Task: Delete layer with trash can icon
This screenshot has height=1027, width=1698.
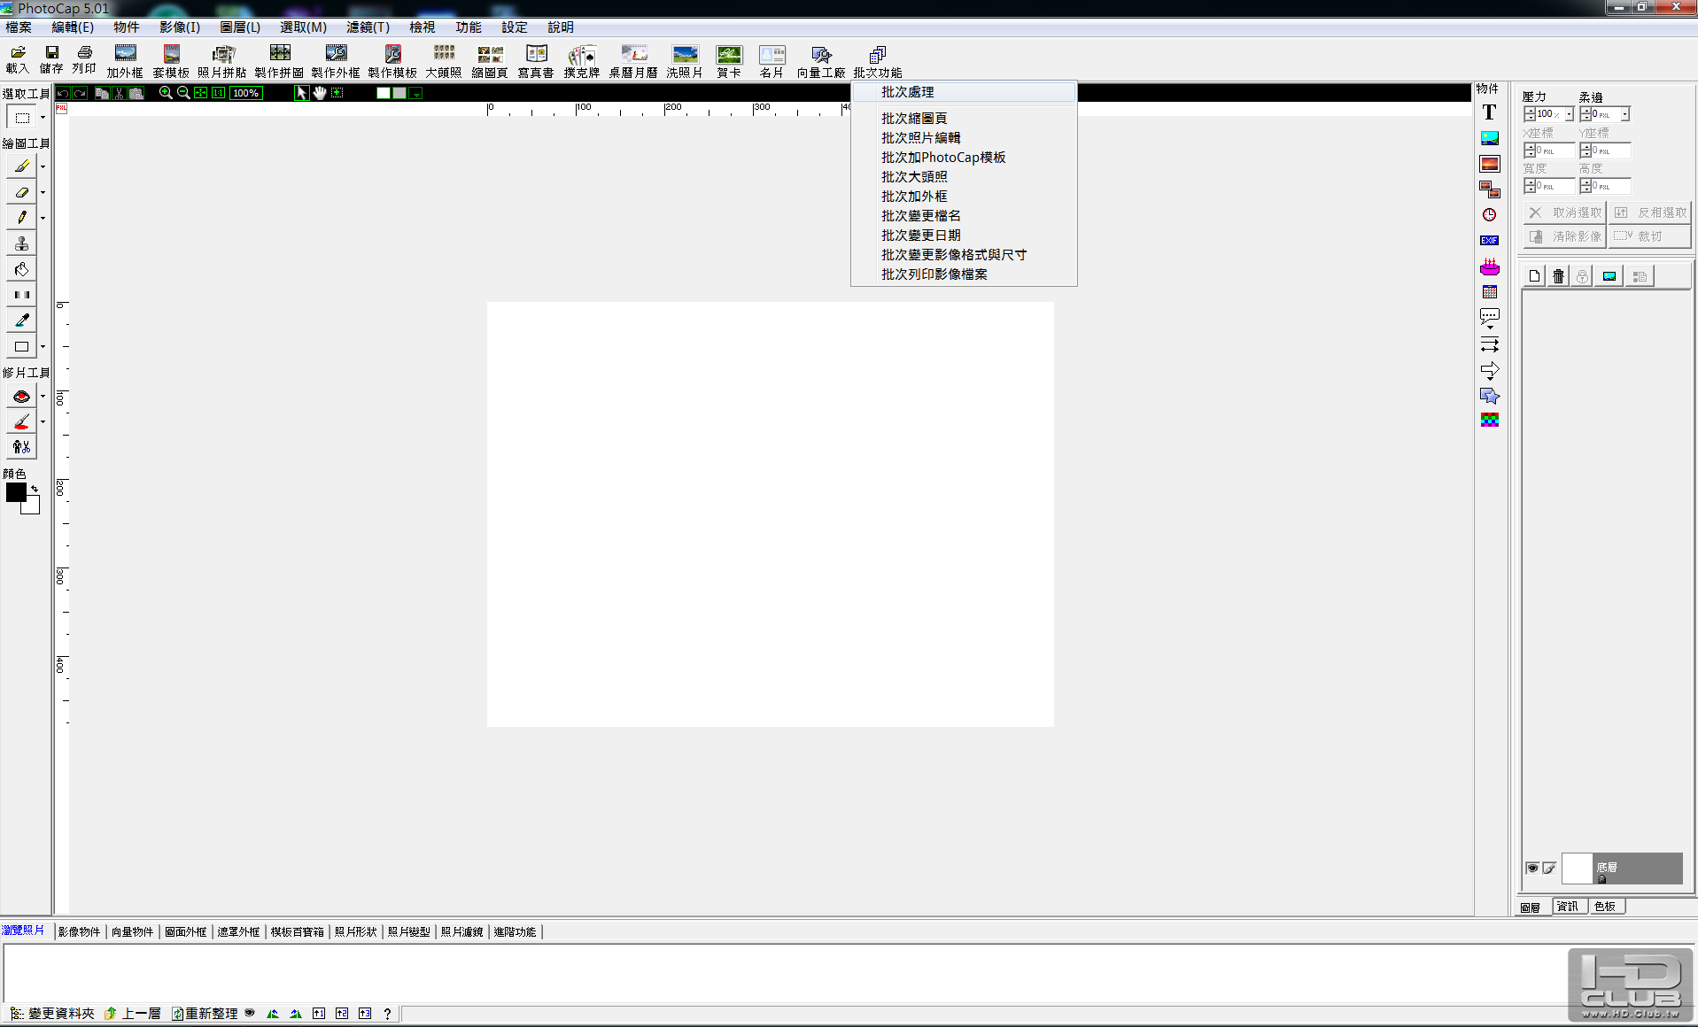Action: [x=1558, y=276]
